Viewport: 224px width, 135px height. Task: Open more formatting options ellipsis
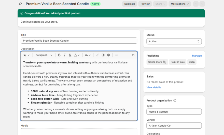(116, 55)
